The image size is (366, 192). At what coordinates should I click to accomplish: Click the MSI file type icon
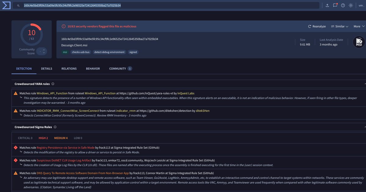point(359,42)
